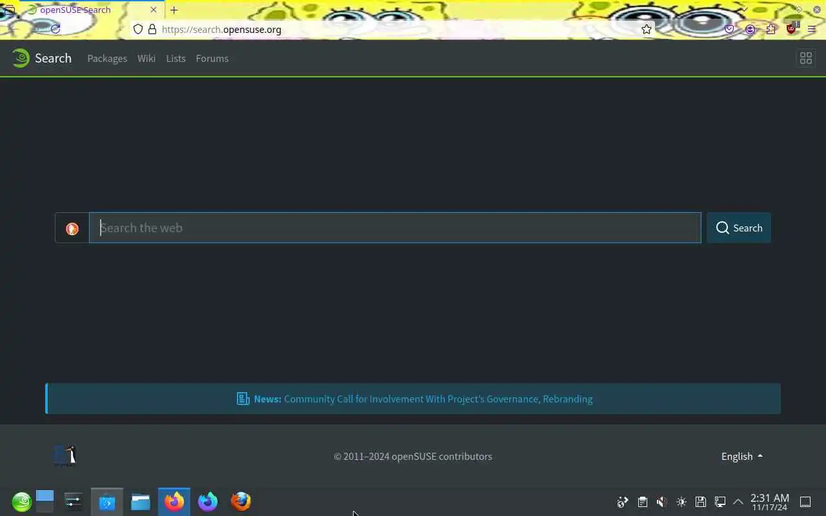Launch Firefox Developer Edition from taskbar
Viewport: 826px width, 516px height.
tap(208, 501)
